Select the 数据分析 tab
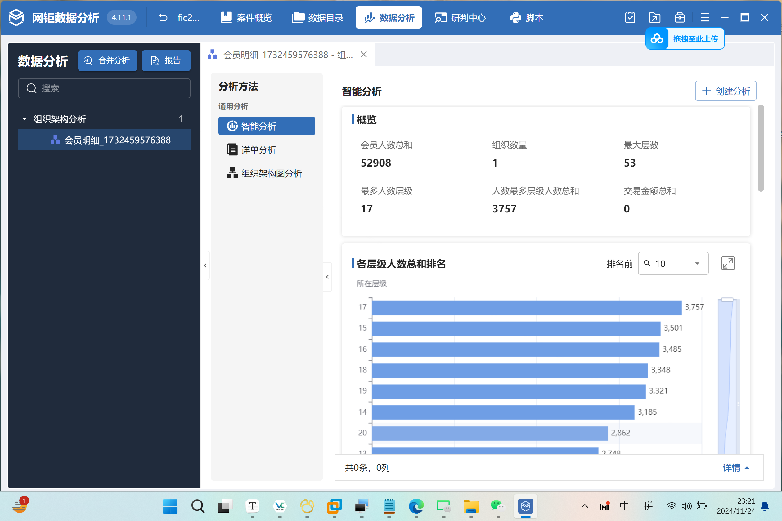This screenshot has width=782, height=521. [x=389, y=18]
